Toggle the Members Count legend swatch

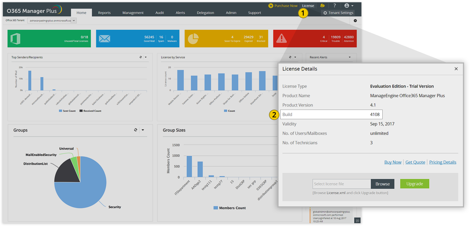click(216, 208)
